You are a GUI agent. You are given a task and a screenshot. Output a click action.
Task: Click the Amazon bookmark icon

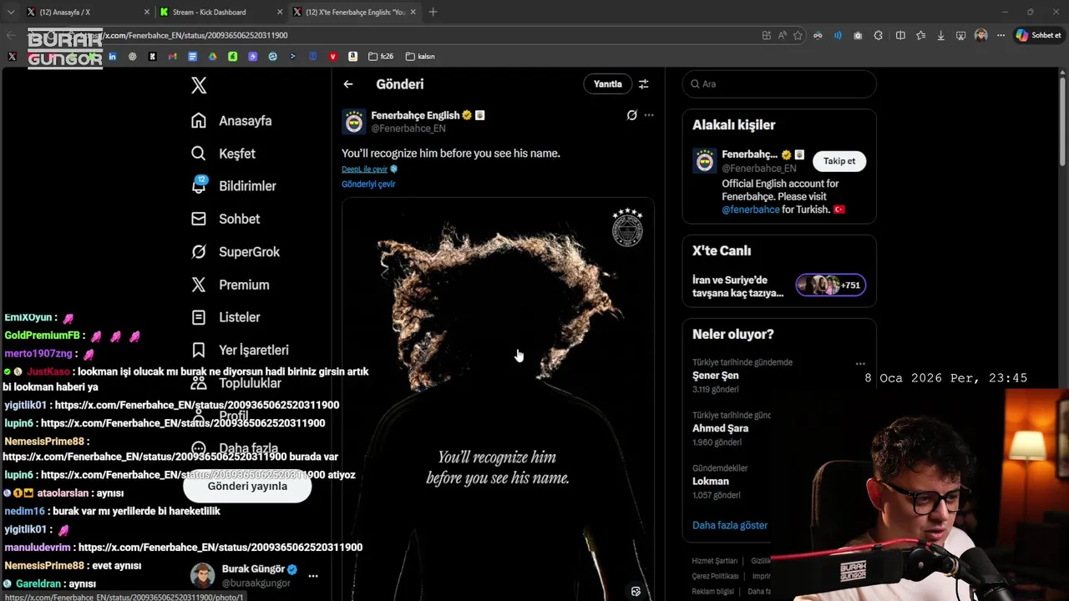coord(352,57)
